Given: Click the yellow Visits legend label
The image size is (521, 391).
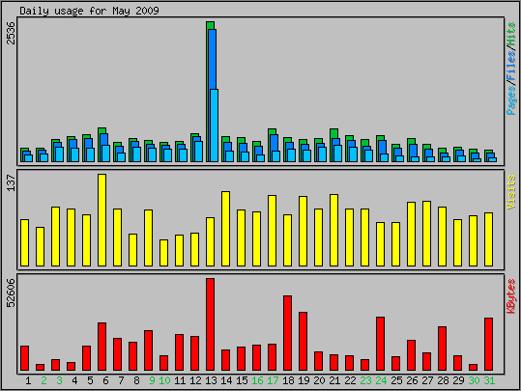Looking at the screenshot, I should [511, 192].
